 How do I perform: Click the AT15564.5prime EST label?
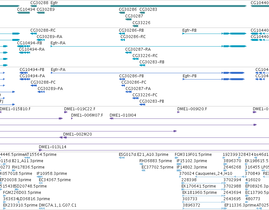point(40,155)
